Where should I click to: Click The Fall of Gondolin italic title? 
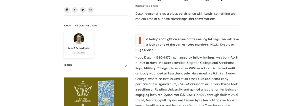point(193,84)
